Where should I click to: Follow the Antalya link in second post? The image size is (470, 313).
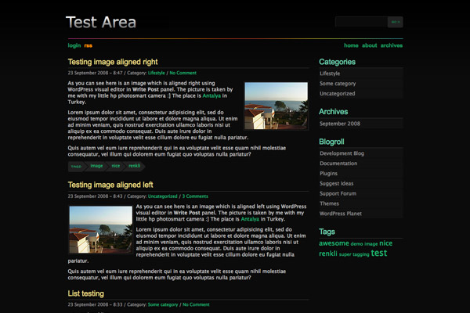(x=250, y=219)
